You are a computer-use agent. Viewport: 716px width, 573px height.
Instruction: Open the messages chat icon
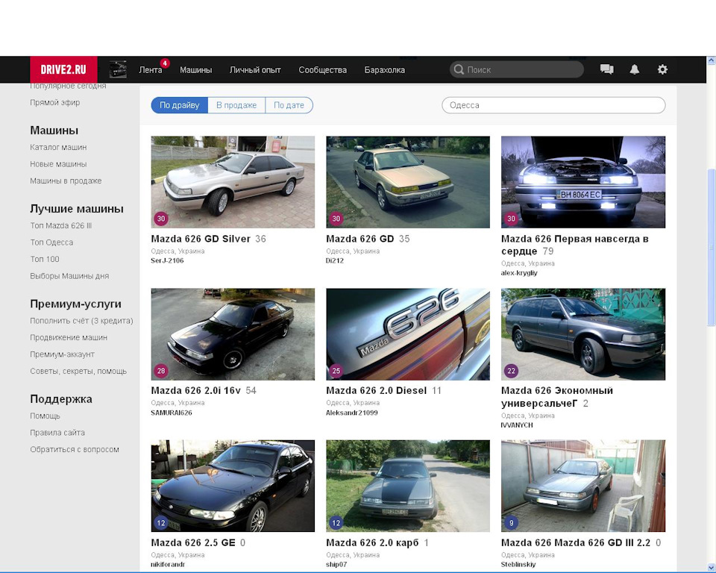[x=606, y=69]
